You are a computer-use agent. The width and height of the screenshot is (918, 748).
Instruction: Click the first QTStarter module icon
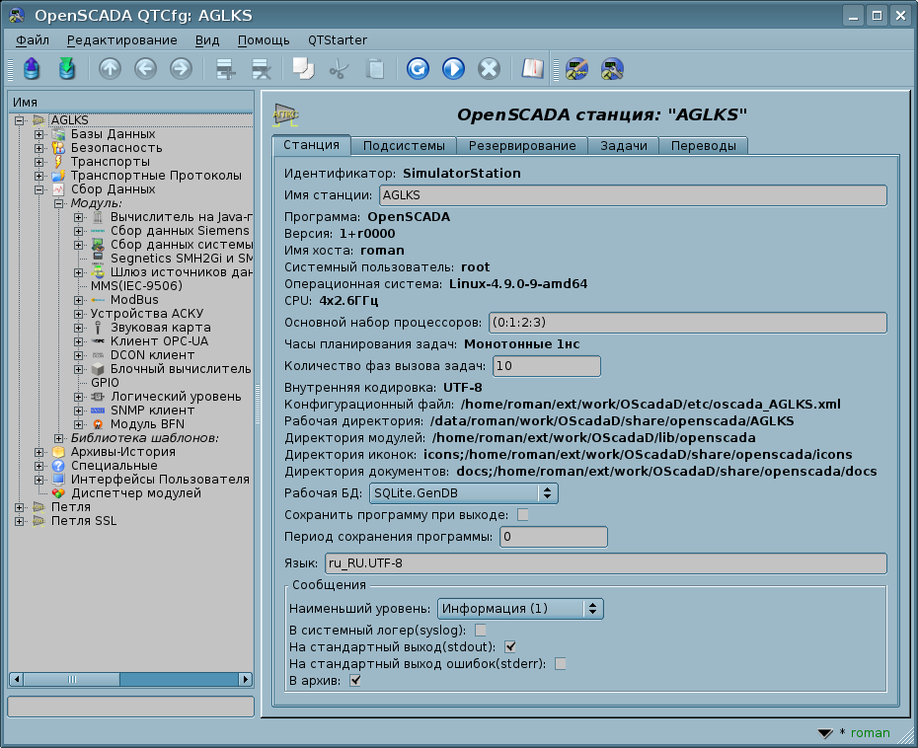pos(576,69)
